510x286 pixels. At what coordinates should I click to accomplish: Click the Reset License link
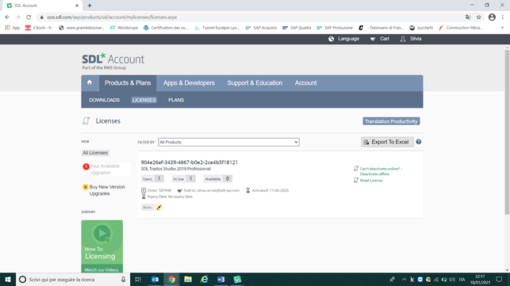coord(371,181)
